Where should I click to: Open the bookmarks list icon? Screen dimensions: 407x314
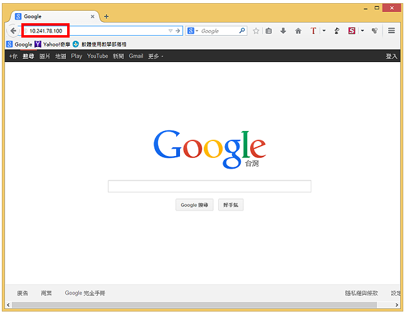click(x=268, y=31)
